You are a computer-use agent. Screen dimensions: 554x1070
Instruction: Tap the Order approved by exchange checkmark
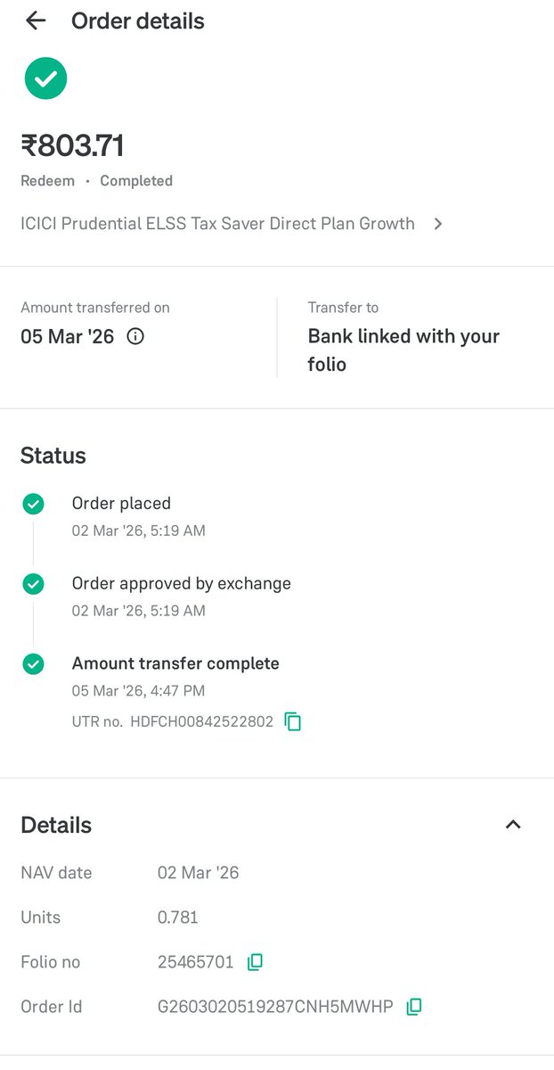click(33, 584)
